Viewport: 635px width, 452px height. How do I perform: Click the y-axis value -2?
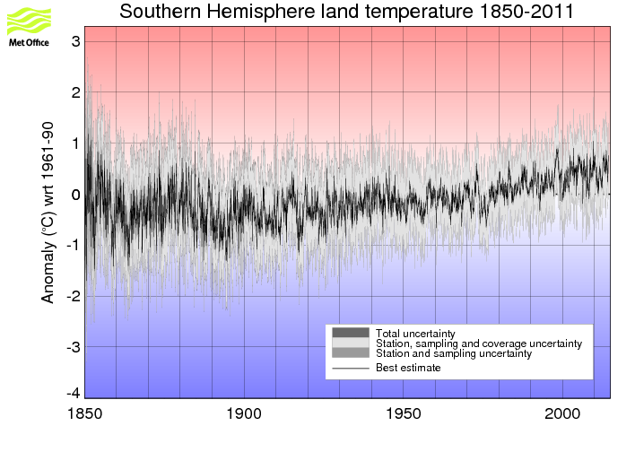point(74,297)
